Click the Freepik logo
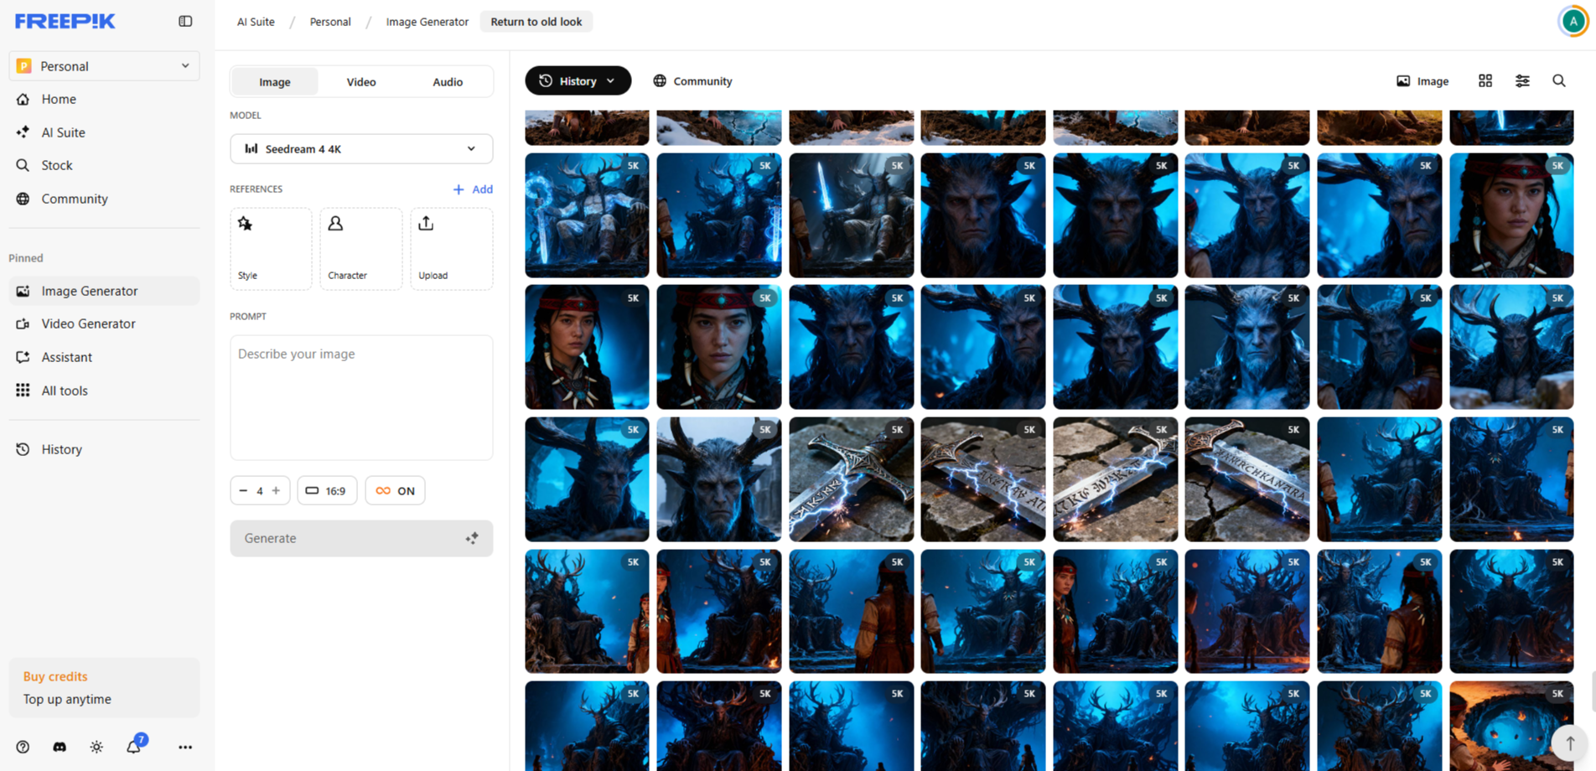The height and width of the screenshot is (771, 1596). pyautogui.click(x=65, y=21)
